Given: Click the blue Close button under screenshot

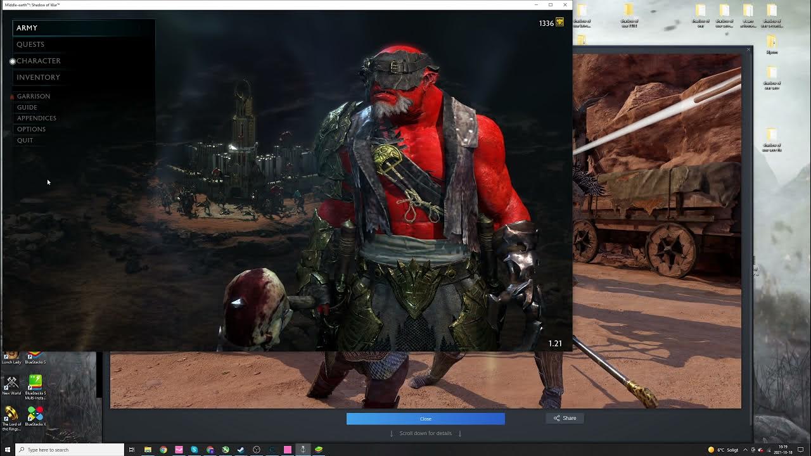Looking at the screenshot, I should pos(425,419).
